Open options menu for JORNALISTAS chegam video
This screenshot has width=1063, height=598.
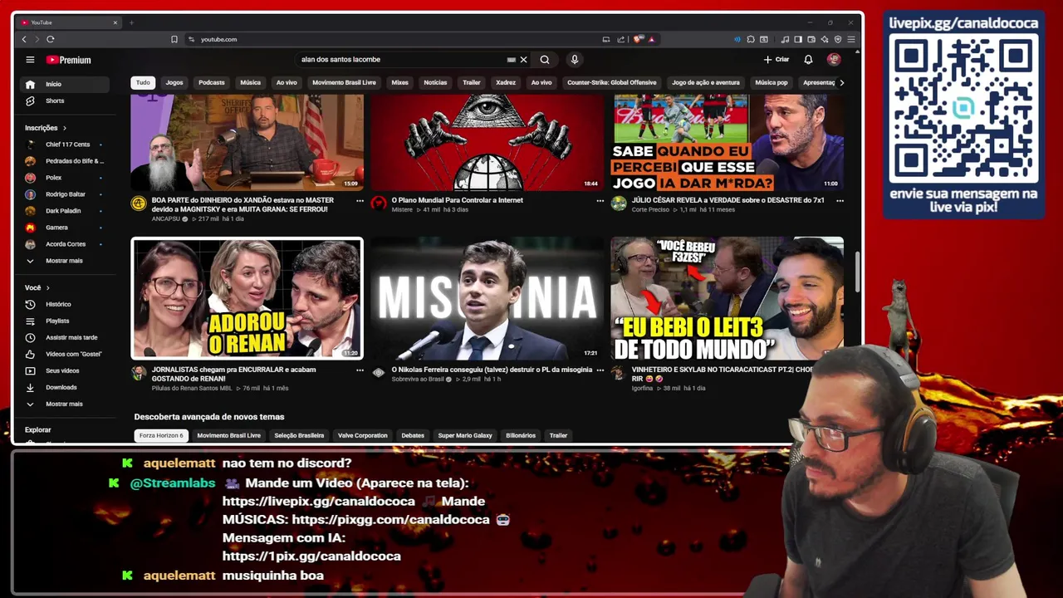360,370
